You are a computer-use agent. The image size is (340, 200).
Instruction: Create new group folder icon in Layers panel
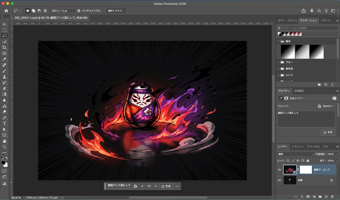pos(320,196)
